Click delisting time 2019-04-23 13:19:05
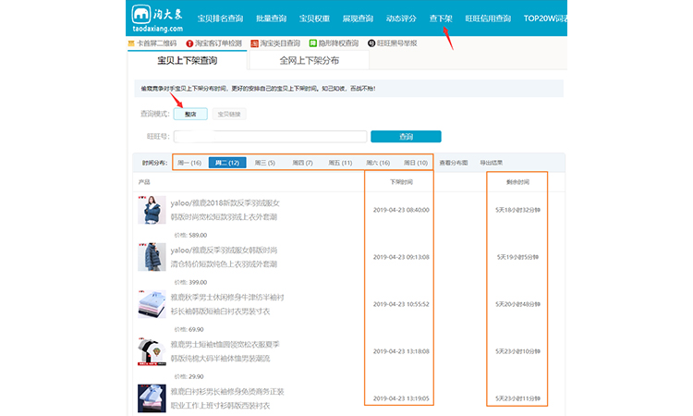693x416 pixels. pos(401,398)
